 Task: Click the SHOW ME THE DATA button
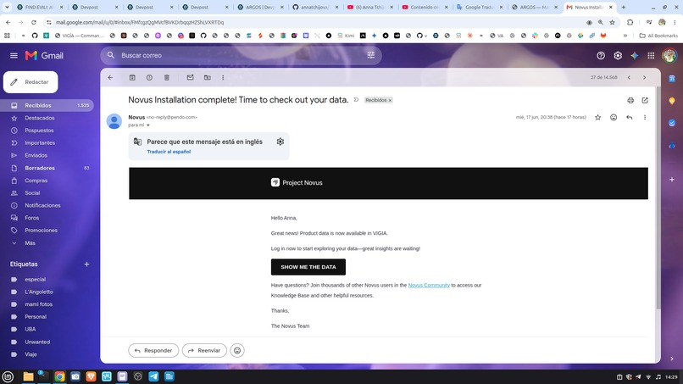(x=308, y=267)
